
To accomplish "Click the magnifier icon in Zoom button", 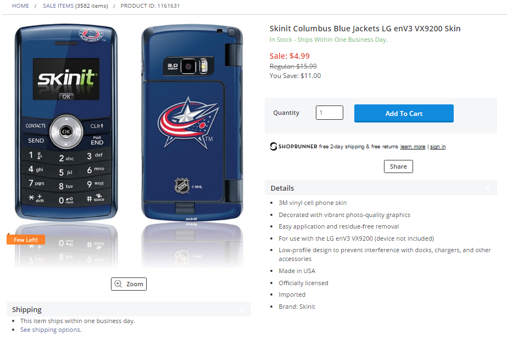I will pyautogui.click(x=118, y=284).
